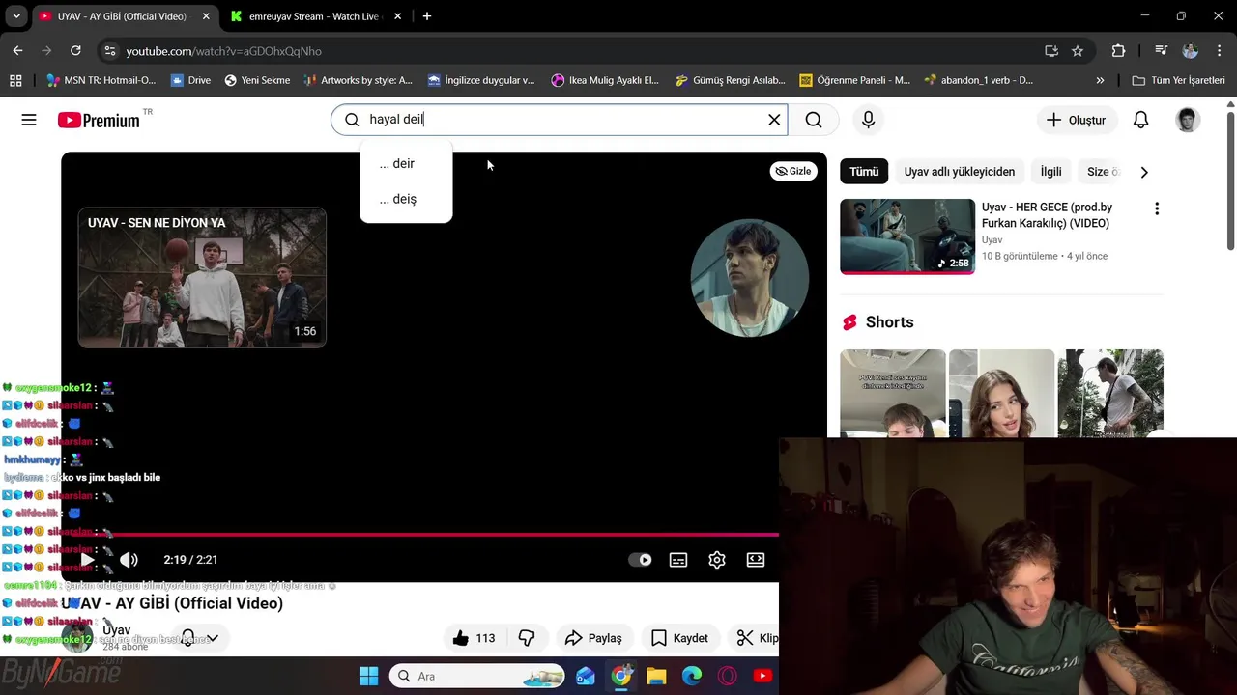Screen dimensions: 1237x695
Task: Select the 'Uyav adlı yükleyiciden' chip
Action: click(x=960, y=172)
